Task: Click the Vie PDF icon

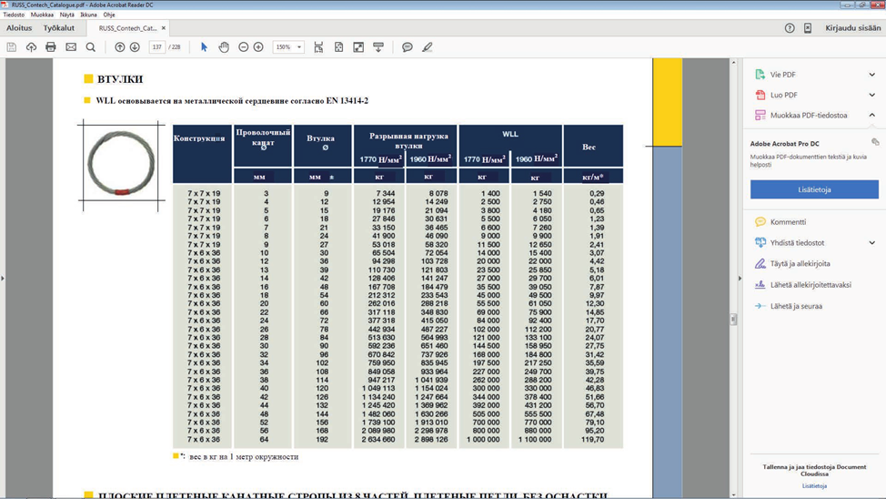Action: coord(760,75)
